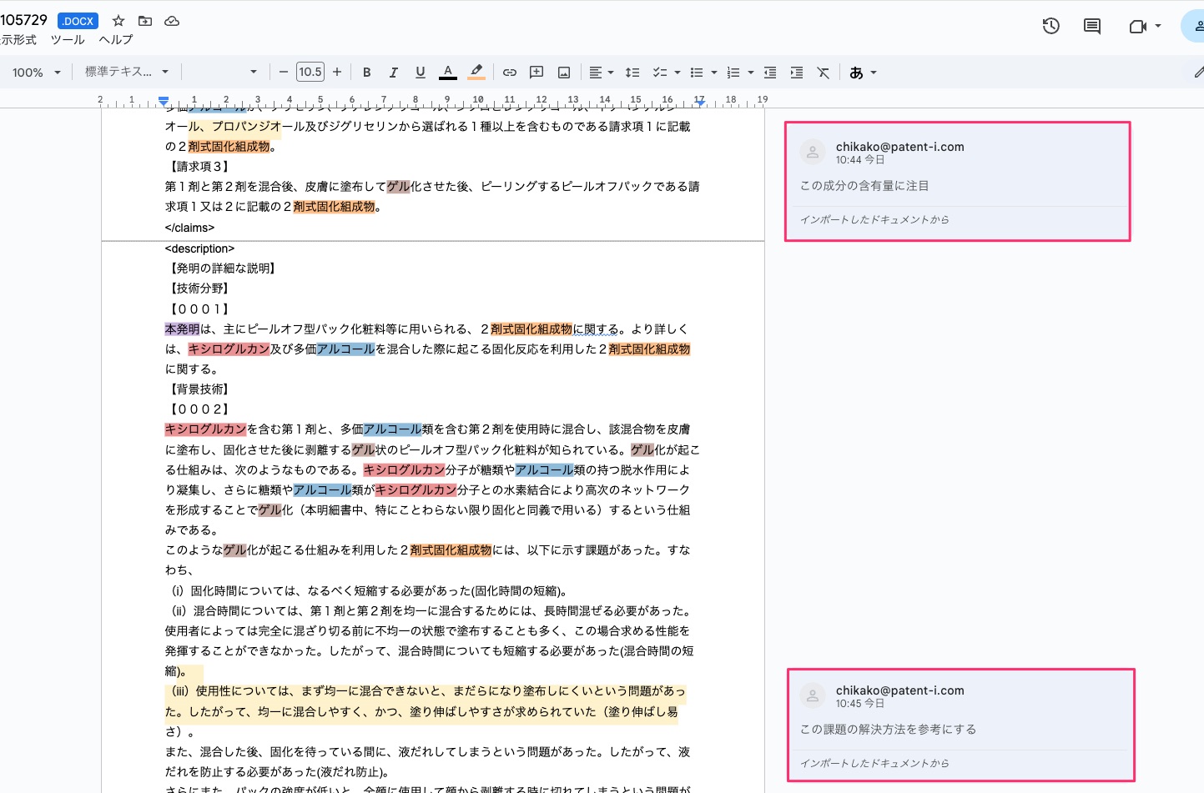Decrease the indent
The image size is (1204, 793).
(x=770, y=73)
